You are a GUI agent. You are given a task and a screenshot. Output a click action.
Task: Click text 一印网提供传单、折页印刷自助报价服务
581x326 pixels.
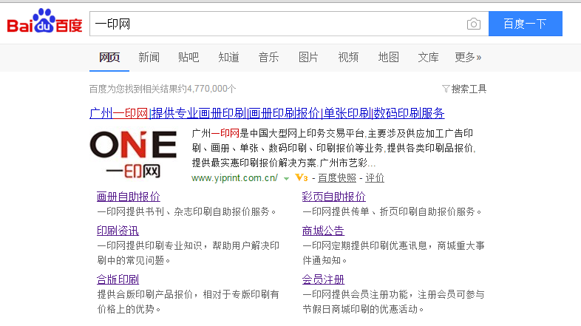(392, 212)
